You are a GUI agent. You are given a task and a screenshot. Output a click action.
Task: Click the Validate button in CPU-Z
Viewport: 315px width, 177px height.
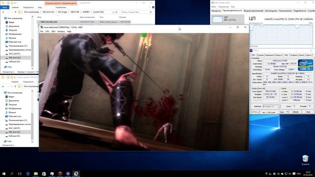(x=295, y=112)
